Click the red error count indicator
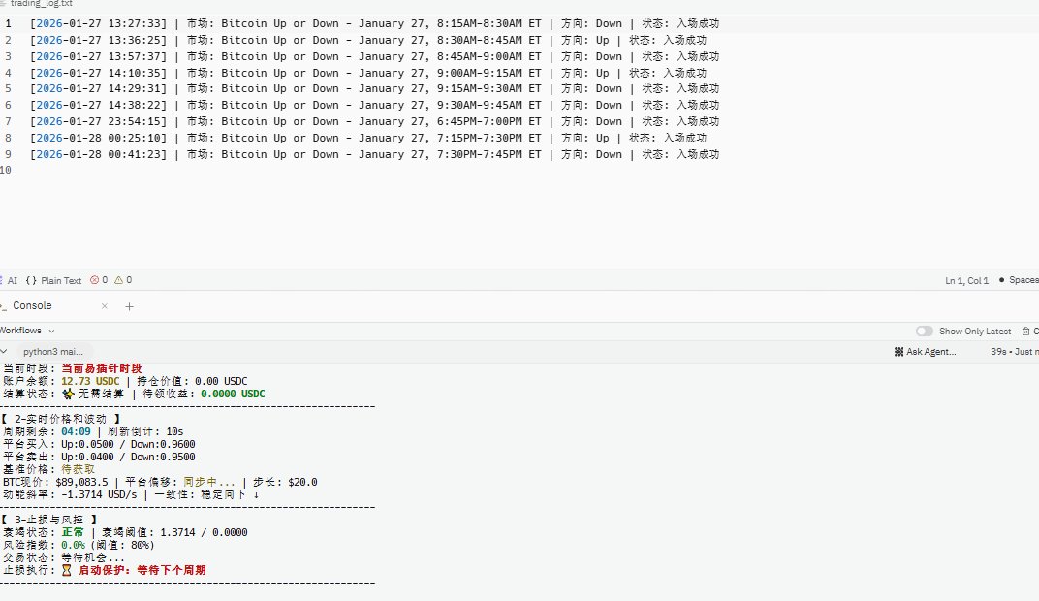The image size is (1039, 601). pos(99,280)
